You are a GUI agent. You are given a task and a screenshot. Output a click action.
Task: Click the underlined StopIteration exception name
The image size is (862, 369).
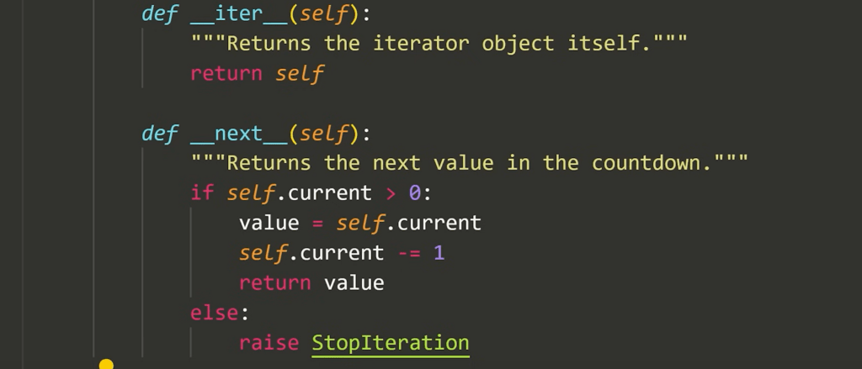pos(391,343)
